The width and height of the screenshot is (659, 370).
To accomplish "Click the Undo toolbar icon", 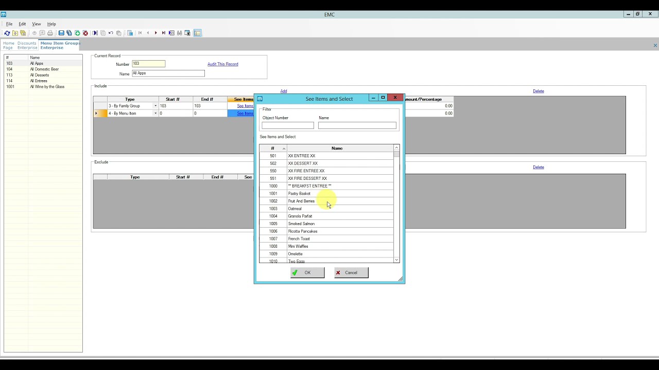I will (111, 33).
